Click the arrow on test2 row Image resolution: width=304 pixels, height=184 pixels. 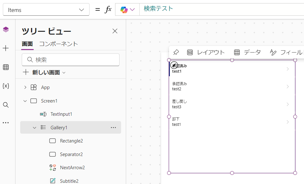(x=288, y=86)
